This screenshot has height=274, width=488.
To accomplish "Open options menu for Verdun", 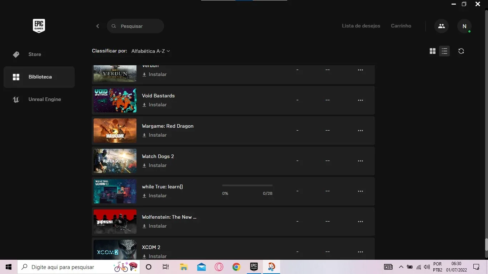I will [x=360, y=70].
